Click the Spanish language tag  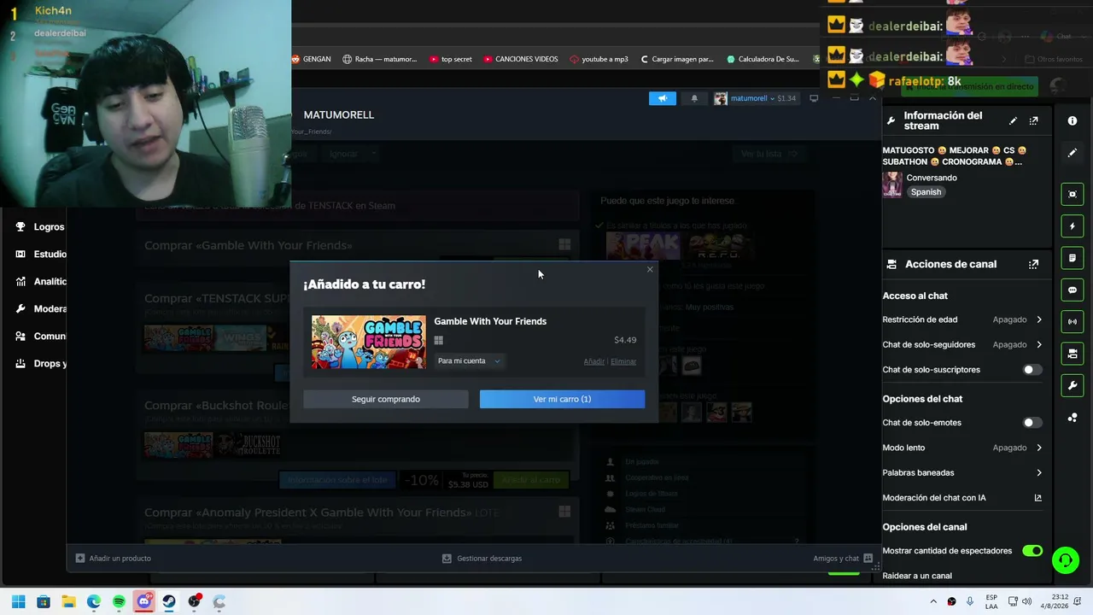pyautogui.click(x=926, y=192)
